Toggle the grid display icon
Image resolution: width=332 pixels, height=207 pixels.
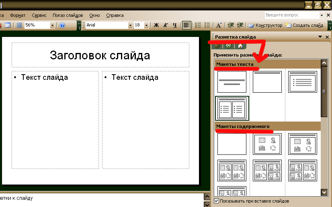pyautogui.click(x=19, y=25)
